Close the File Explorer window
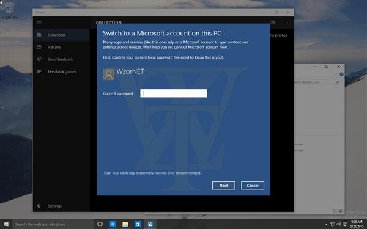This screenshot has width=367, height=229. pyautogui.click(x=338, y=67)
